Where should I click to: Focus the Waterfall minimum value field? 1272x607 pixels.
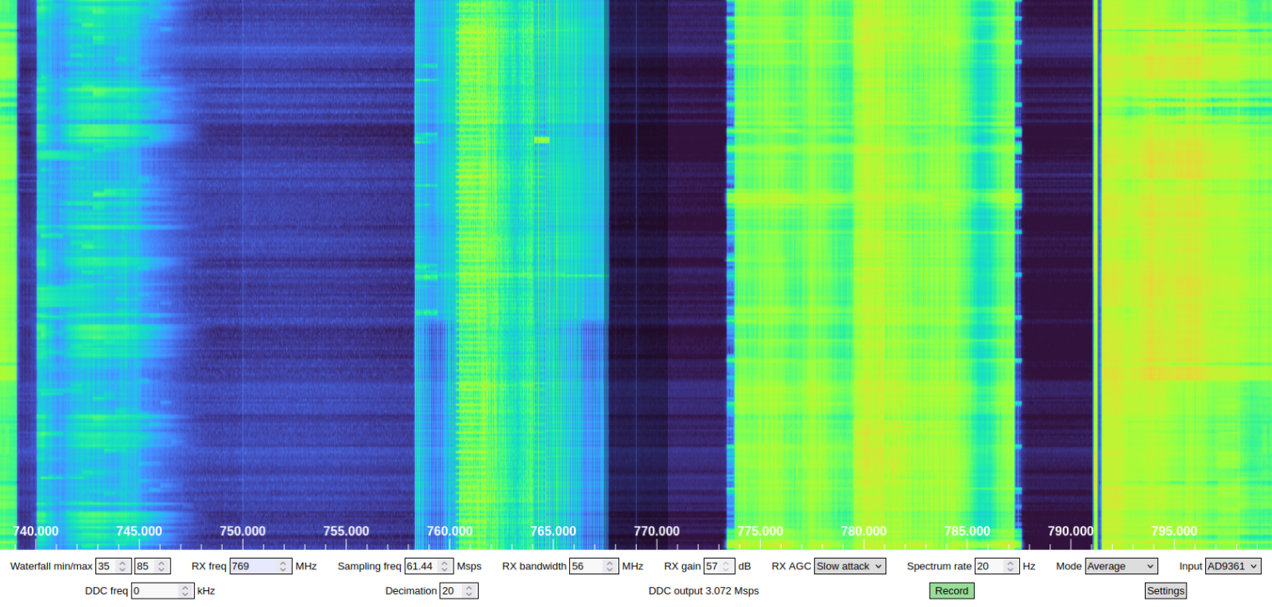tap(105, 566)
